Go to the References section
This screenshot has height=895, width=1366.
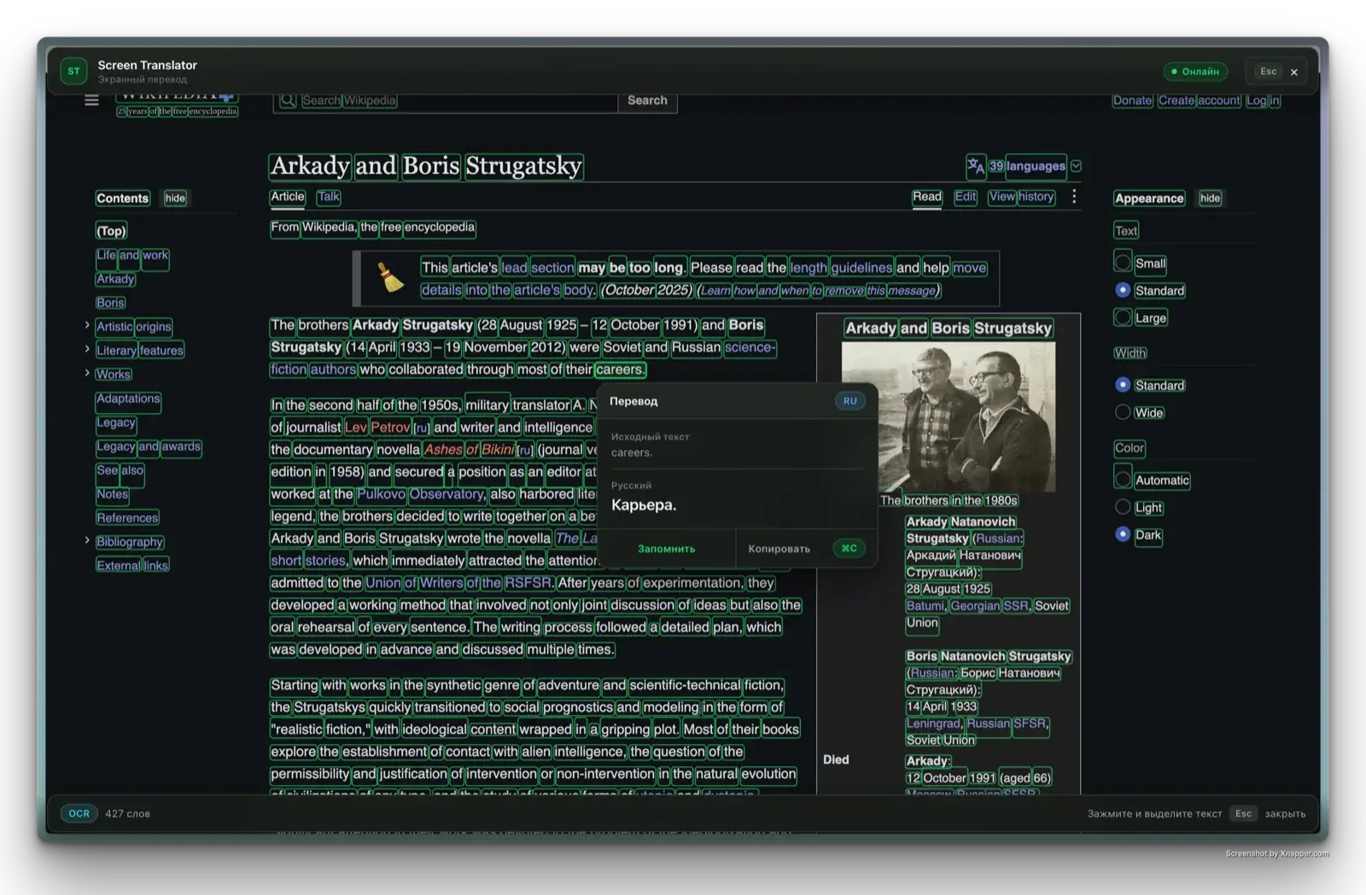coord(127,518)
